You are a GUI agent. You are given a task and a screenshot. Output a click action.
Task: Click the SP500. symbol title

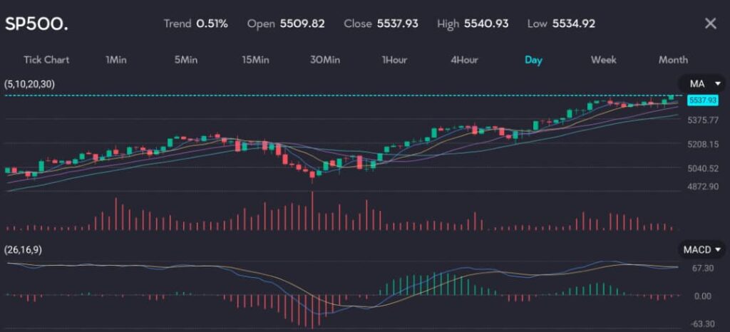click(x=35, y=24)
